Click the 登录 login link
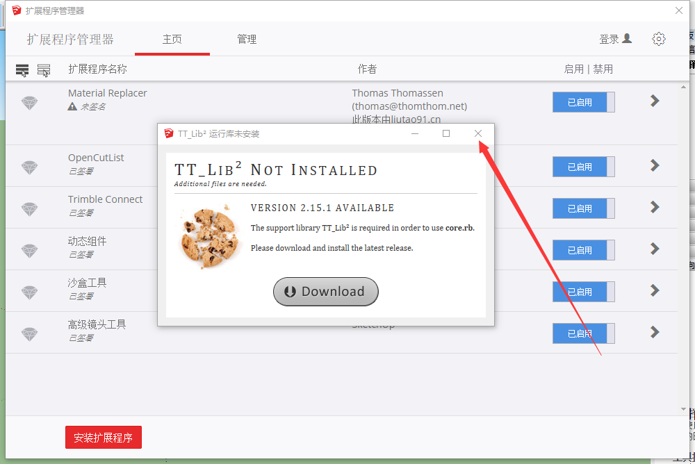Viewport: 695px width, 464px height. [609, 40]
